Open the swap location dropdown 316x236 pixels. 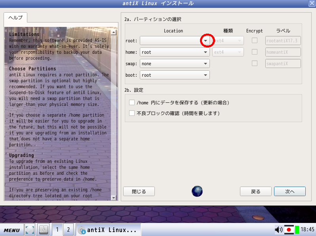(175, 64)
